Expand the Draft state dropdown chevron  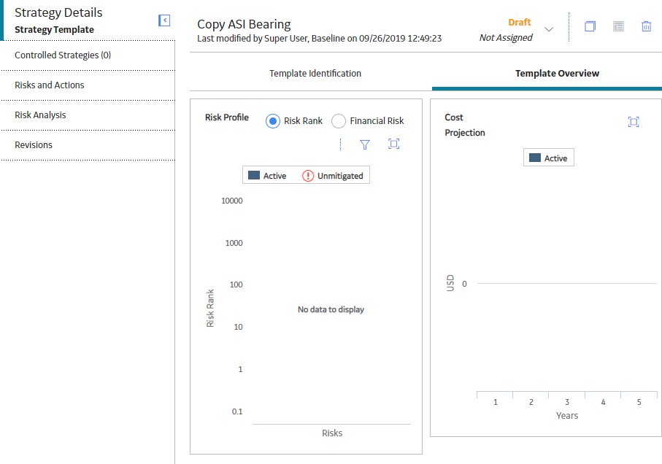[548, 29]
